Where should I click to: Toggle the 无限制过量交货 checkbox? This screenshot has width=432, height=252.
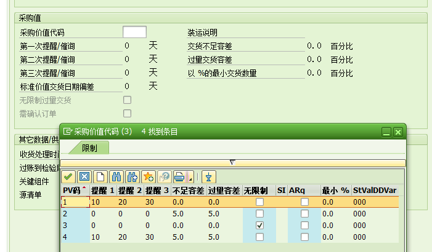128,100
